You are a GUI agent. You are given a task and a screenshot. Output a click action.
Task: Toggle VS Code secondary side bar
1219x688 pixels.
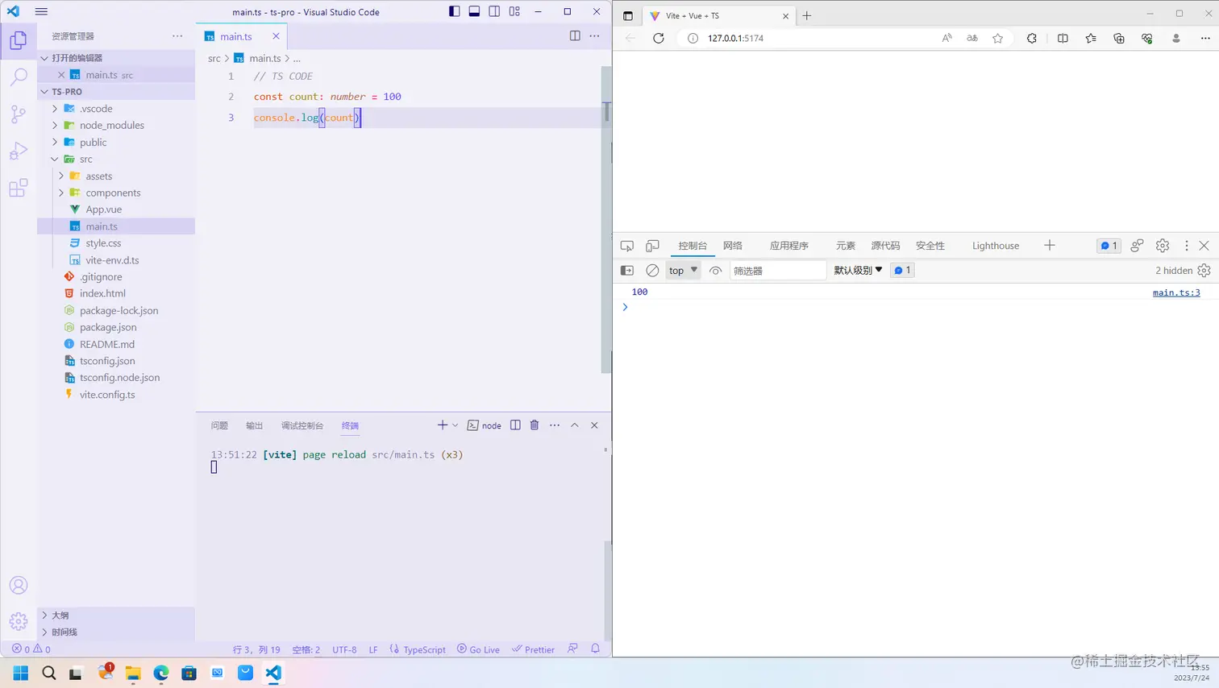click(494, 11)
